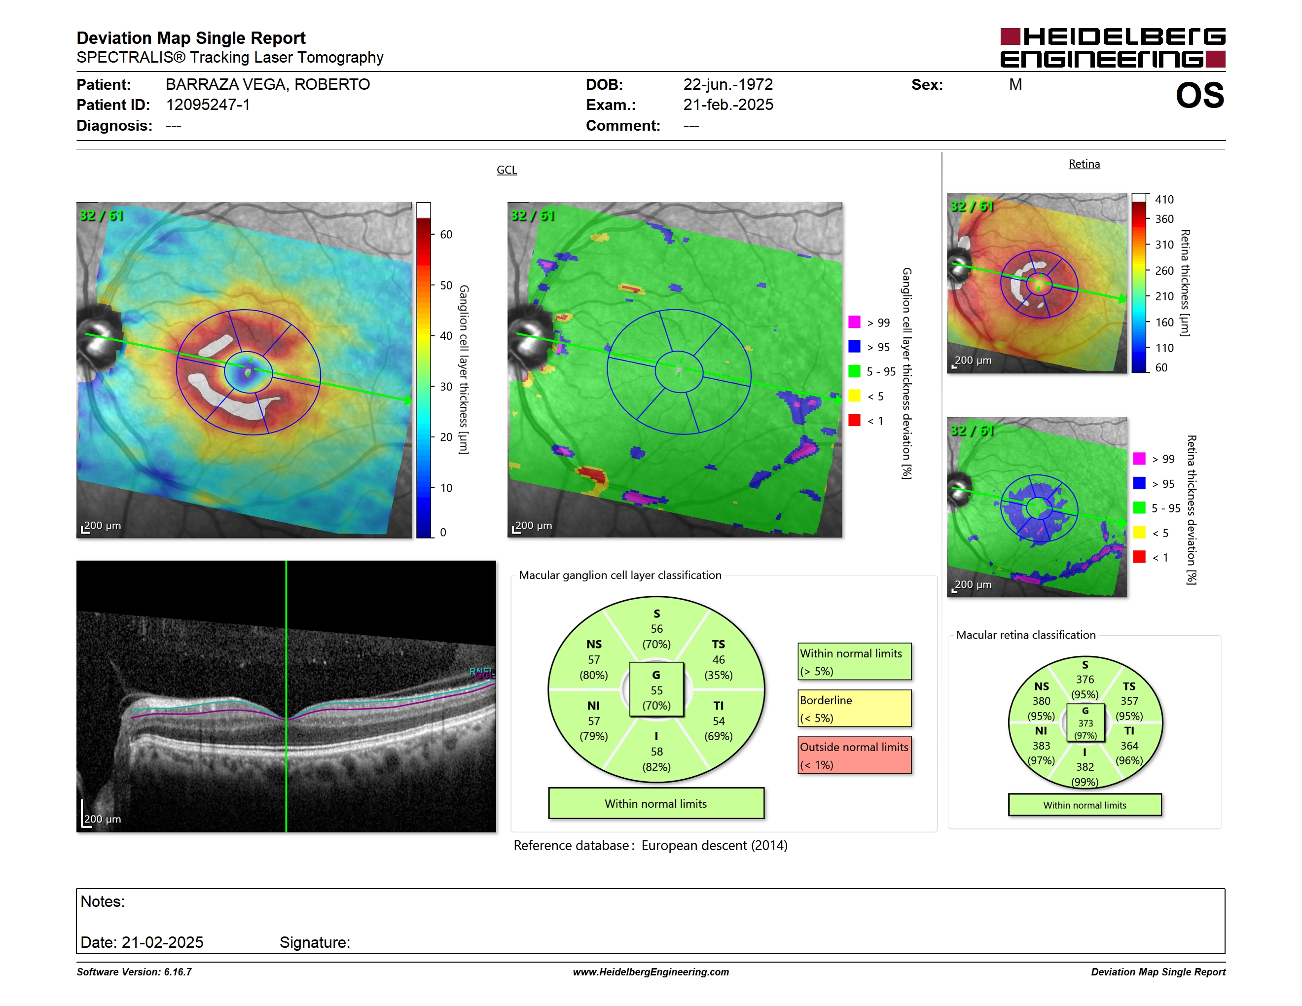Click retina sector TS value 357

point(1129,701)
